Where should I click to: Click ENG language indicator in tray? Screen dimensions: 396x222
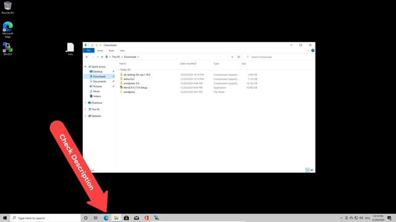368,218
